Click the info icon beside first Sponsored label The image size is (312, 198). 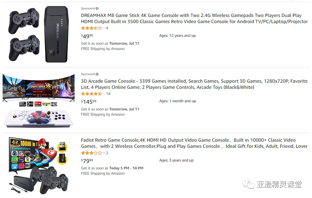[x=97, y=8]
